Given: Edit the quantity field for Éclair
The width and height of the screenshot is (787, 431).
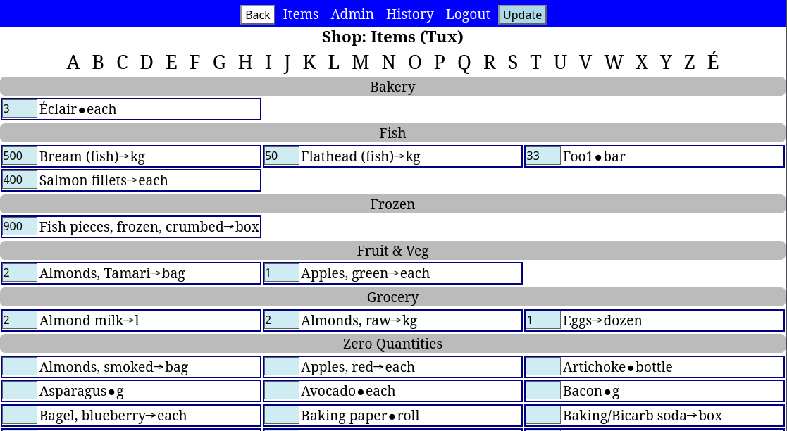Looking at the screenshot, I should [x=20, y=109].
